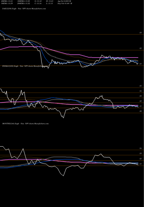Click the Day Vol figure
The width and height of the screenshot is (144, 207).
(x=65, y=3)
